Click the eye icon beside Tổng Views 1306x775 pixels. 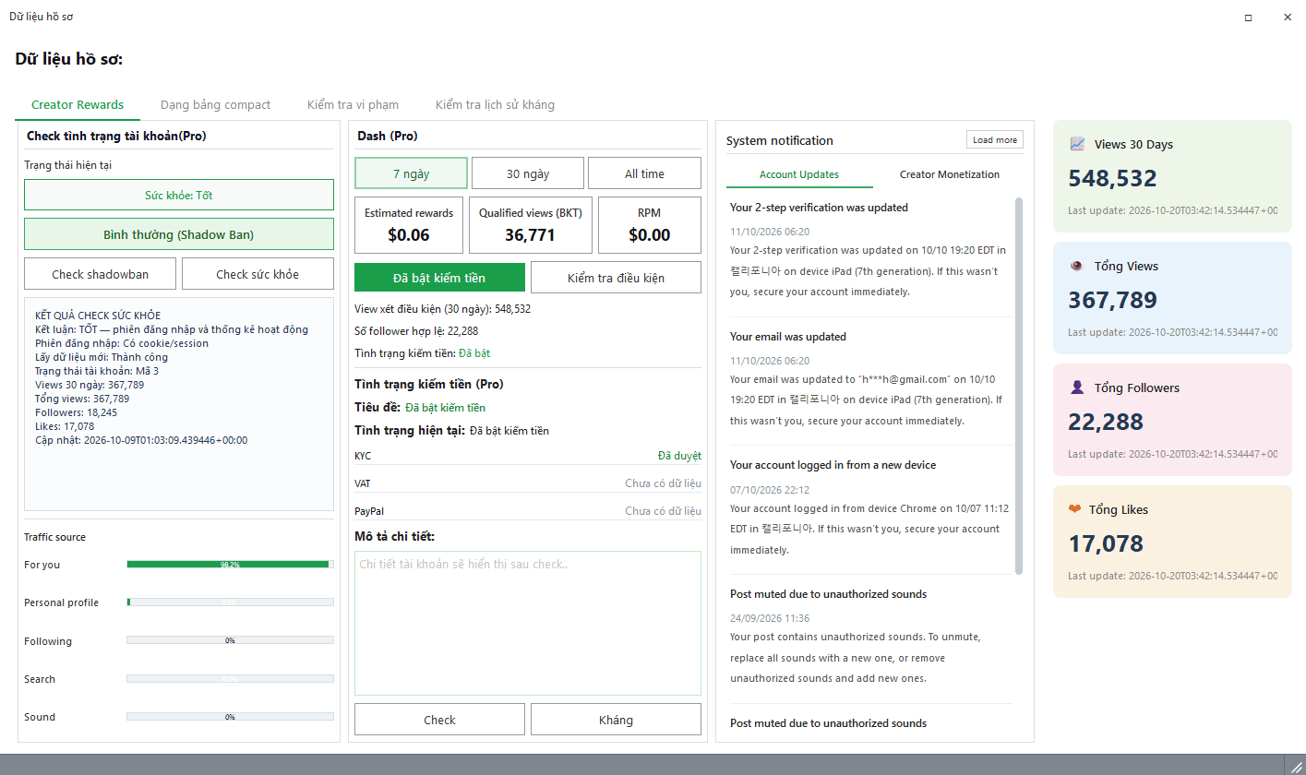(1077, 266)
